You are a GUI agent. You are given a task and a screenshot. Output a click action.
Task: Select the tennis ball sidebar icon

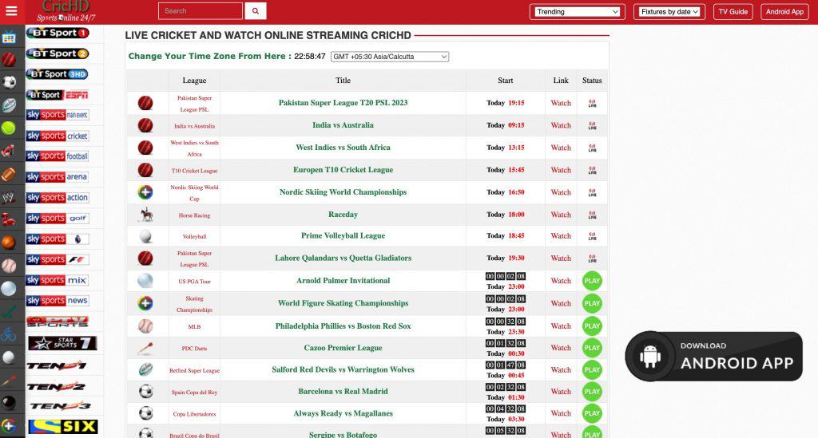tap(8, 128)
